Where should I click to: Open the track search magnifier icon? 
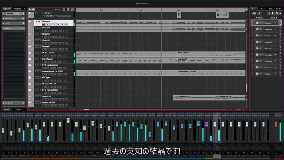(72, 9)
